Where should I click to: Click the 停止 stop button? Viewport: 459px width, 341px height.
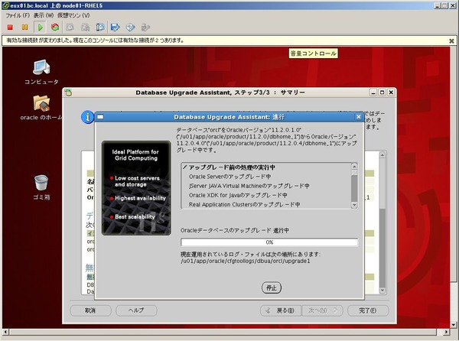click(x=272, y=287)
